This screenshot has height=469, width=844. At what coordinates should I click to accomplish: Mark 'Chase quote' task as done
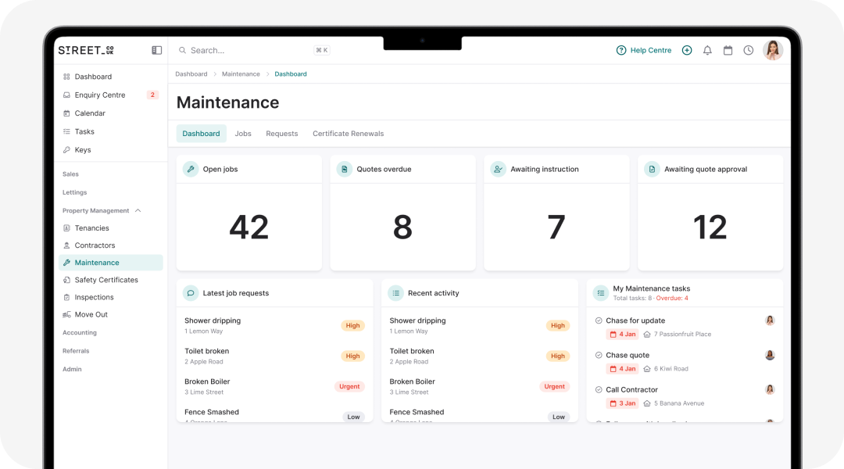[x=597, y=355]
